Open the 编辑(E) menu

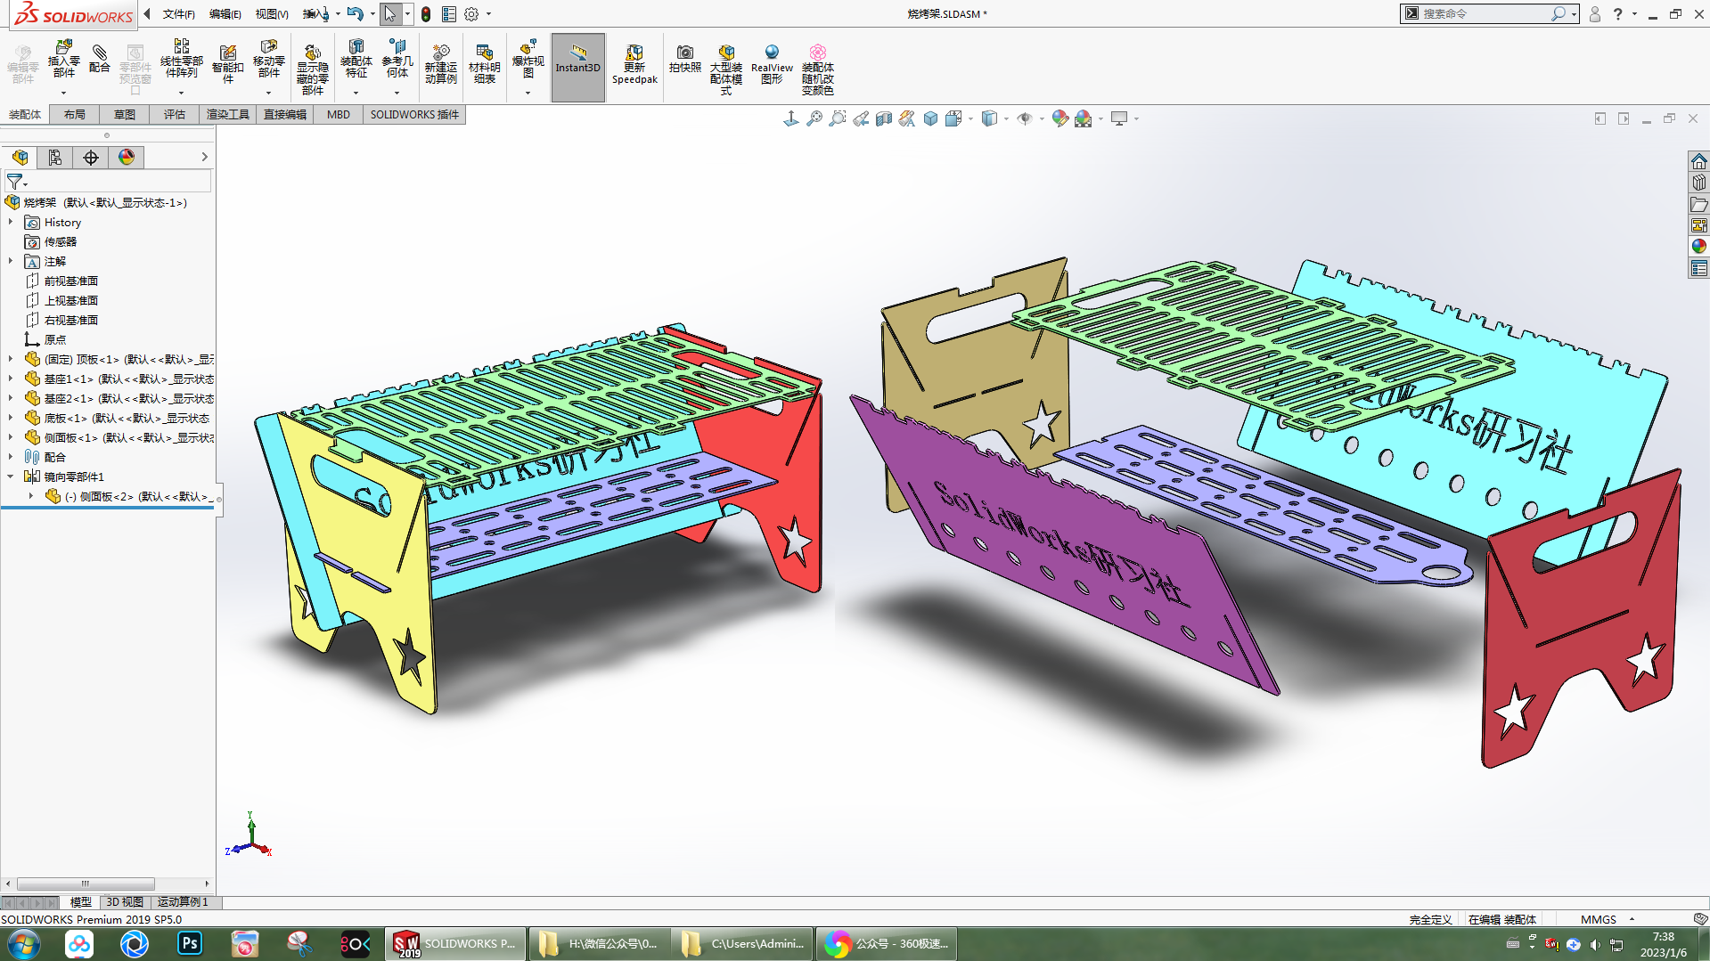225,14
